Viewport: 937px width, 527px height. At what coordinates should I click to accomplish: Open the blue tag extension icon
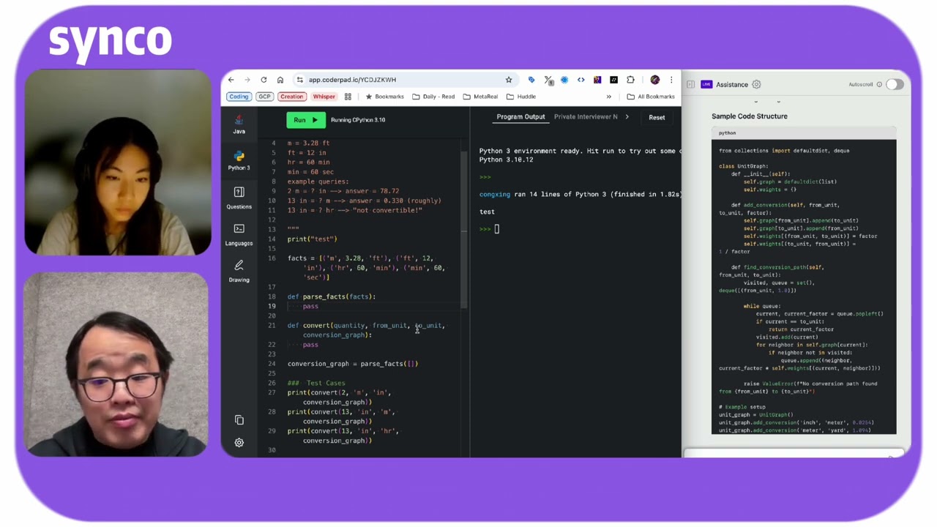tap(531, 80)
